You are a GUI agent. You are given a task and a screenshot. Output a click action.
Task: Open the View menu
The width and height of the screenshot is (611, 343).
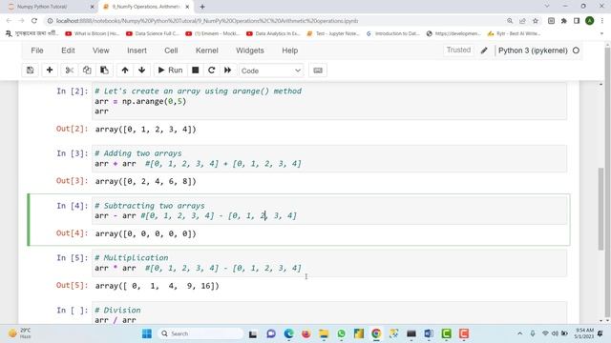click(100, 50)
